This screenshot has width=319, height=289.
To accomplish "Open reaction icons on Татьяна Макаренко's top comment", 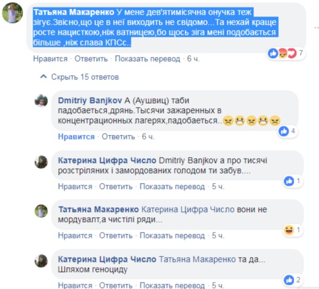I will pyautogui.click(x=282, y=53).
